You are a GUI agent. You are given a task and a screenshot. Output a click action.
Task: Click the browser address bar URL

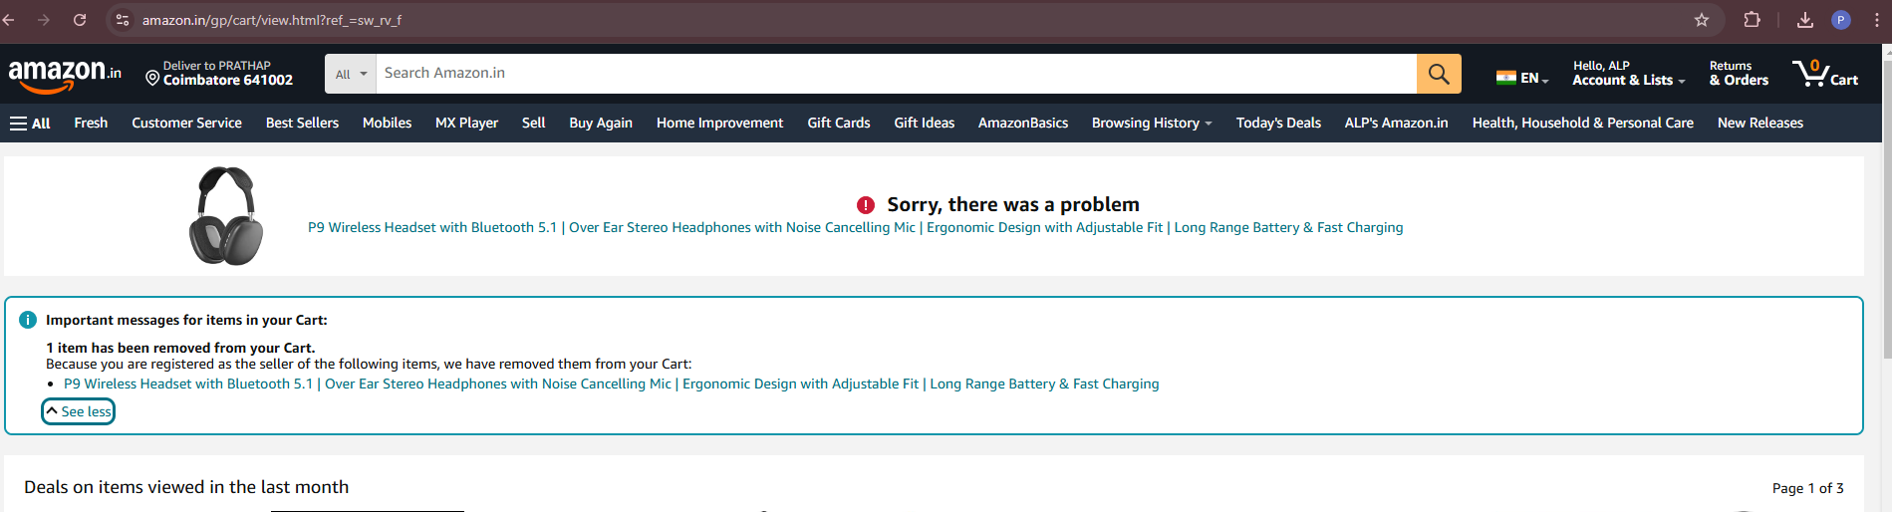(272, 20)
